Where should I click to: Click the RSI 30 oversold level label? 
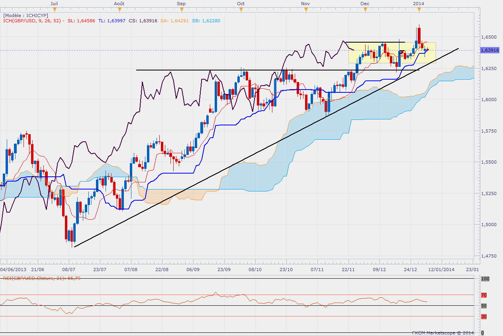coord(483,316)
